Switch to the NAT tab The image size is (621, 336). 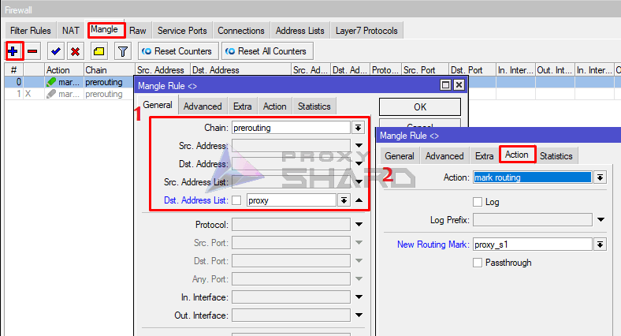click(x=71, y=31)
